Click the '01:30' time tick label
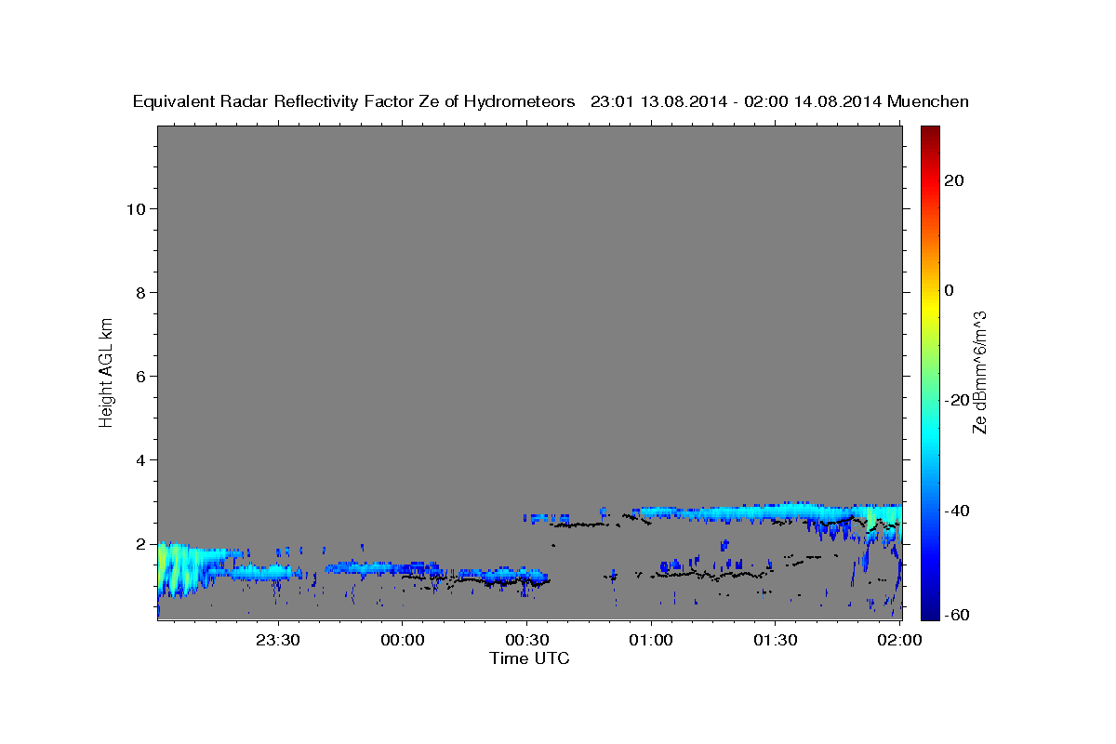Viewport: 1116px width, 744px height. coord(775,640)
